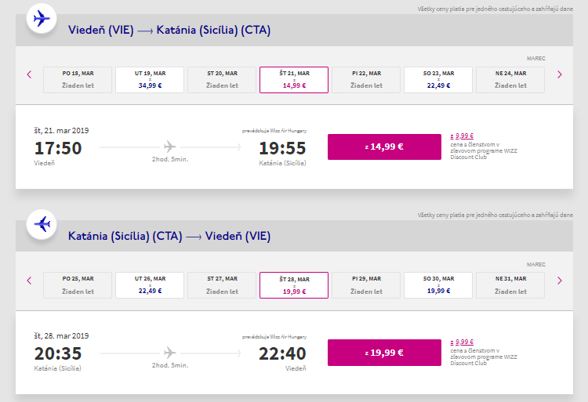
Task: Choose the 19,99 € return fare button
Action: [384, 352]
